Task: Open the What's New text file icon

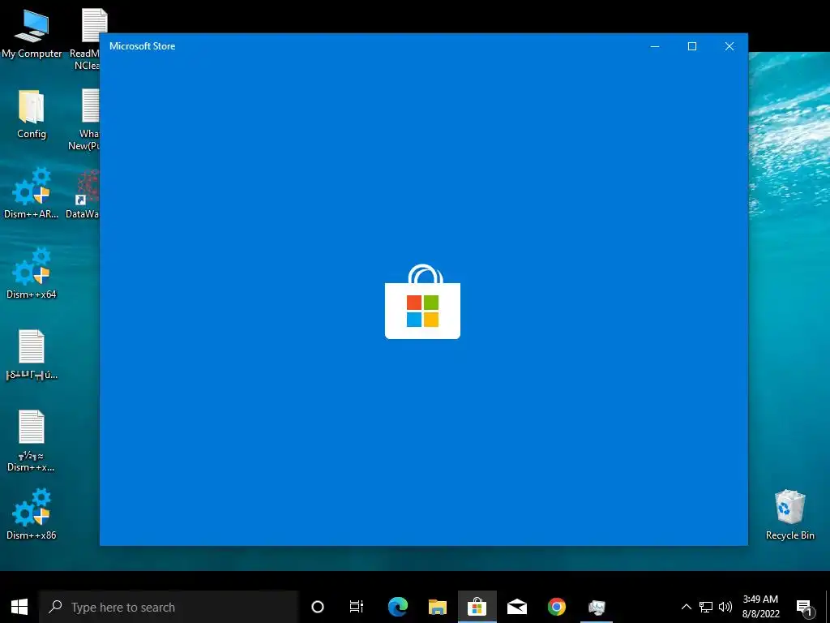Action: click(x=86, y=120)
